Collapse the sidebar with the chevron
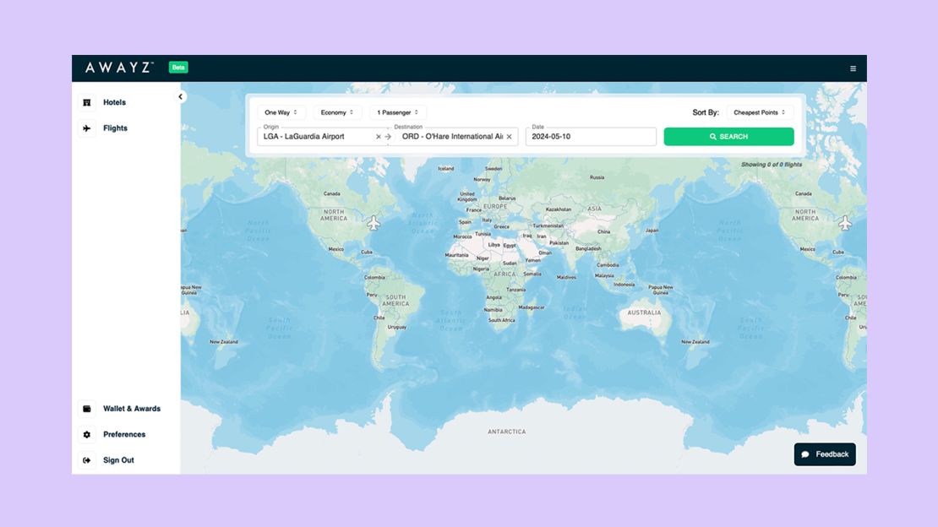 coord(180,96)
